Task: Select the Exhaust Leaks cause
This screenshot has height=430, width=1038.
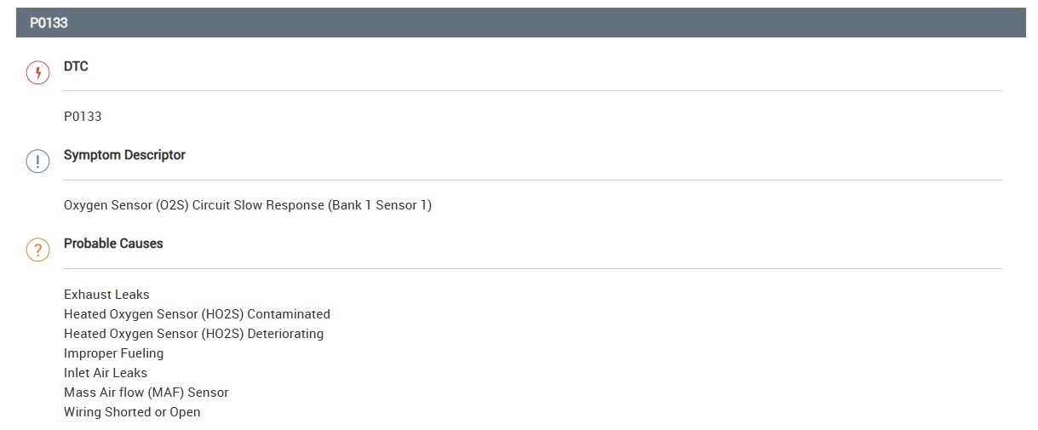Action: (106, 295)
